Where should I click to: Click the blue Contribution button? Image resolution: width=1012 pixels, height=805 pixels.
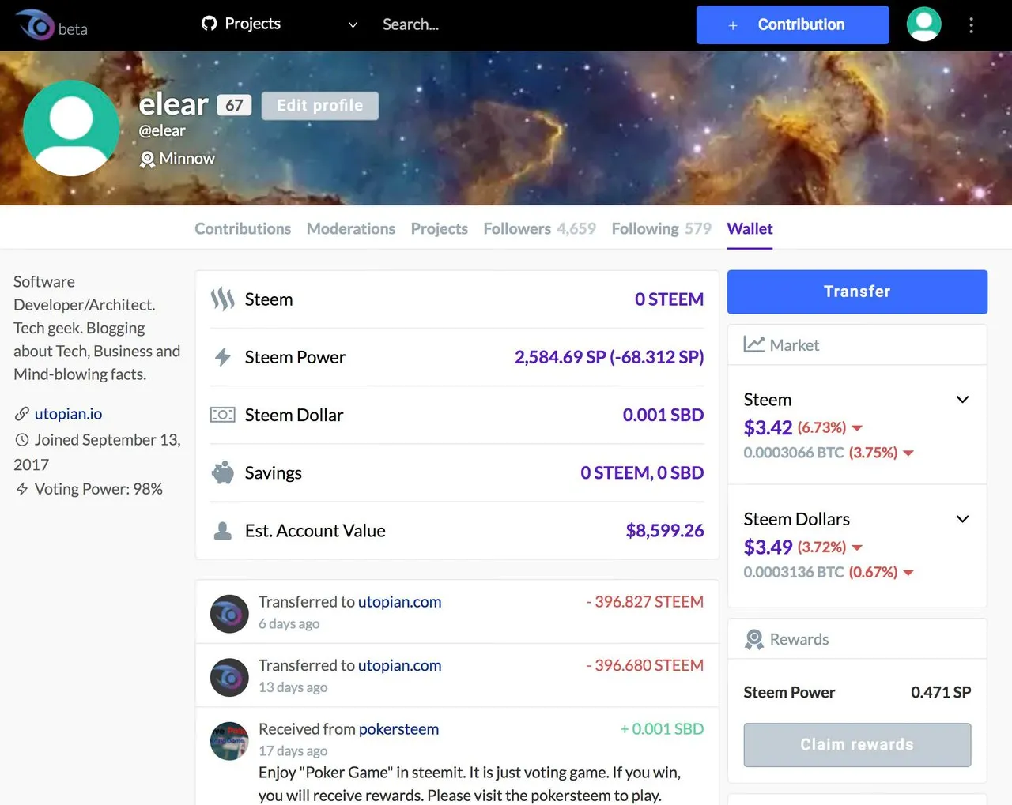(x=792, y=25)
